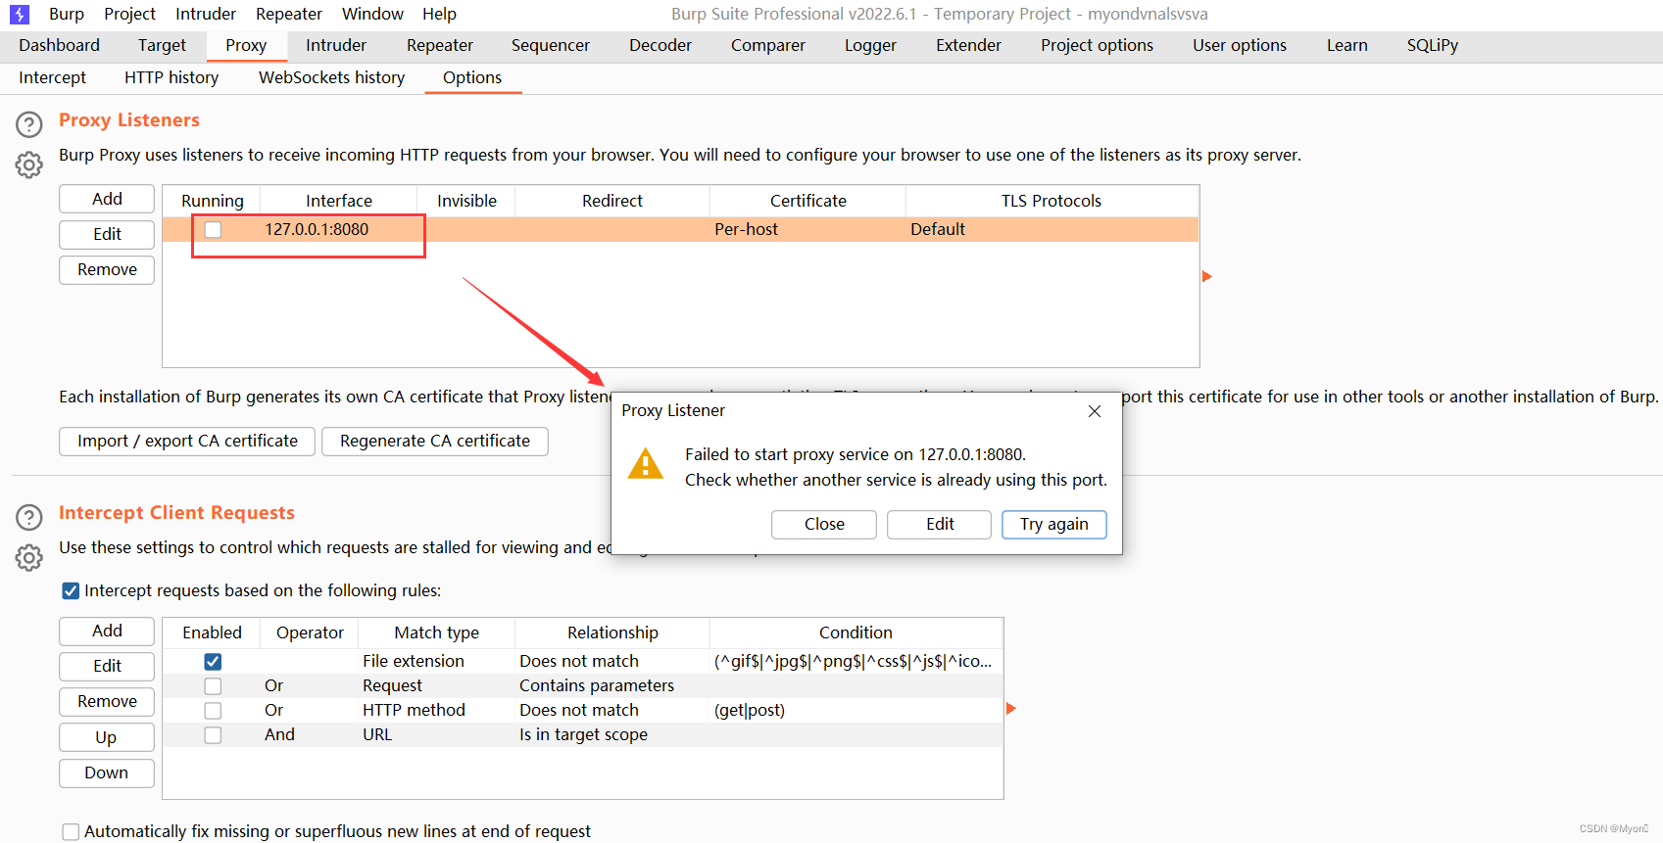Open the Help menu

pos(439,14)
